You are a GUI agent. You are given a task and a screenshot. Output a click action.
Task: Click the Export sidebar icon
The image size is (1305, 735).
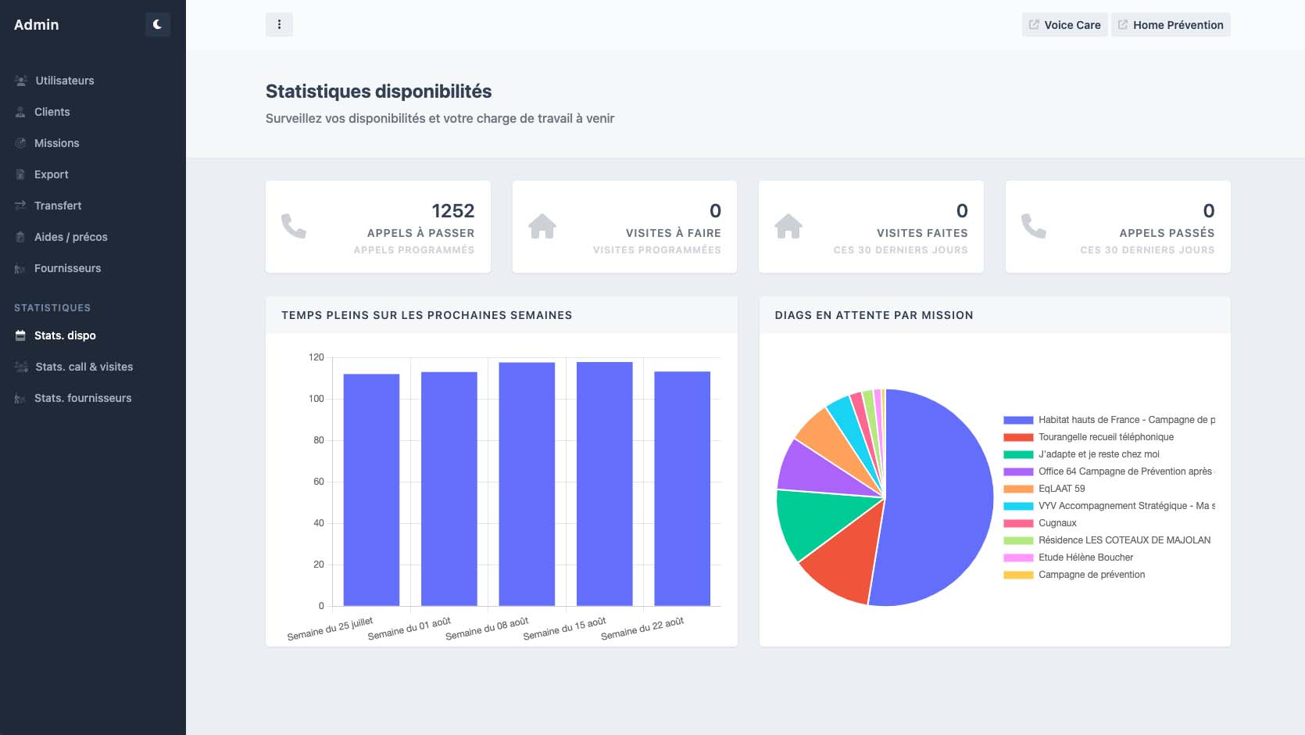coord(20,174)
